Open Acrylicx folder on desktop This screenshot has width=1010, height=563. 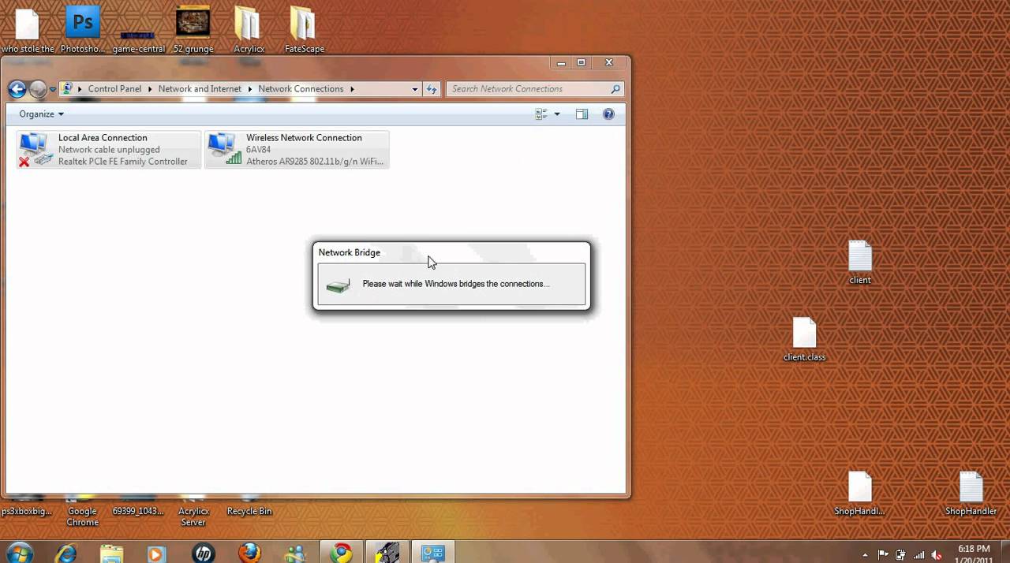pyautogui.click(x=249, y=30)
